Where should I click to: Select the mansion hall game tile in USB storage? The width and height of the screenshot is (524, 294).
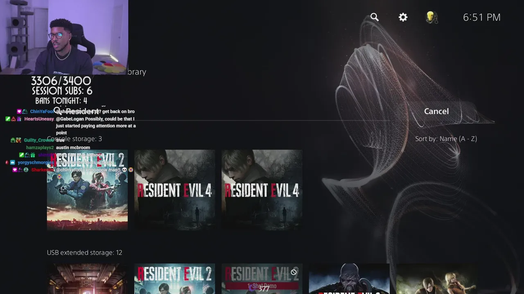tap(87, 279)
